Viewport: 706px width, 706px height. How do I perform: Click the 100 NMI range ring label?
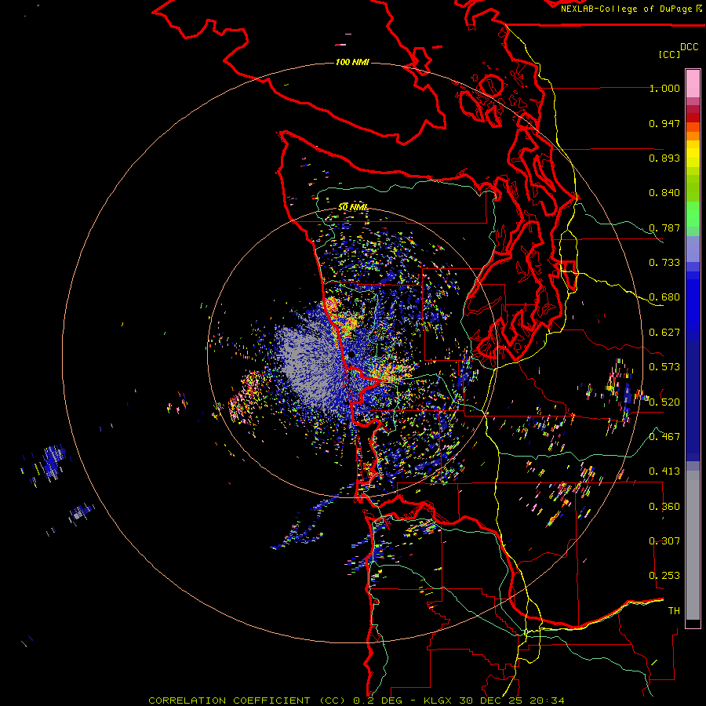352,62
